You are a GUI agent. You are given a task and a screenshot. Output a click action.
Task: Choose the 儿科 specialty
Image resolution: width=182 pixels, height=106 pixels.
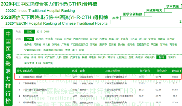coord(59,57)
